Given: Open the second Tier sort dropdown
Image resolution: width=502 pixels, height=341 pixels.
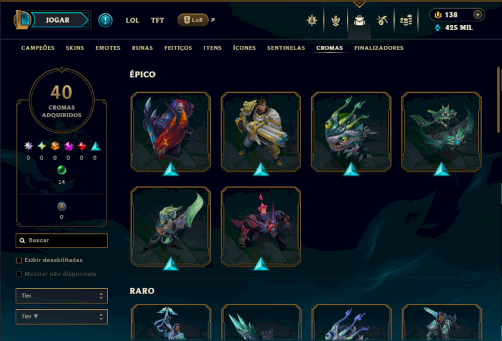Looking at the screenshot, I should (x=61, y=317).
